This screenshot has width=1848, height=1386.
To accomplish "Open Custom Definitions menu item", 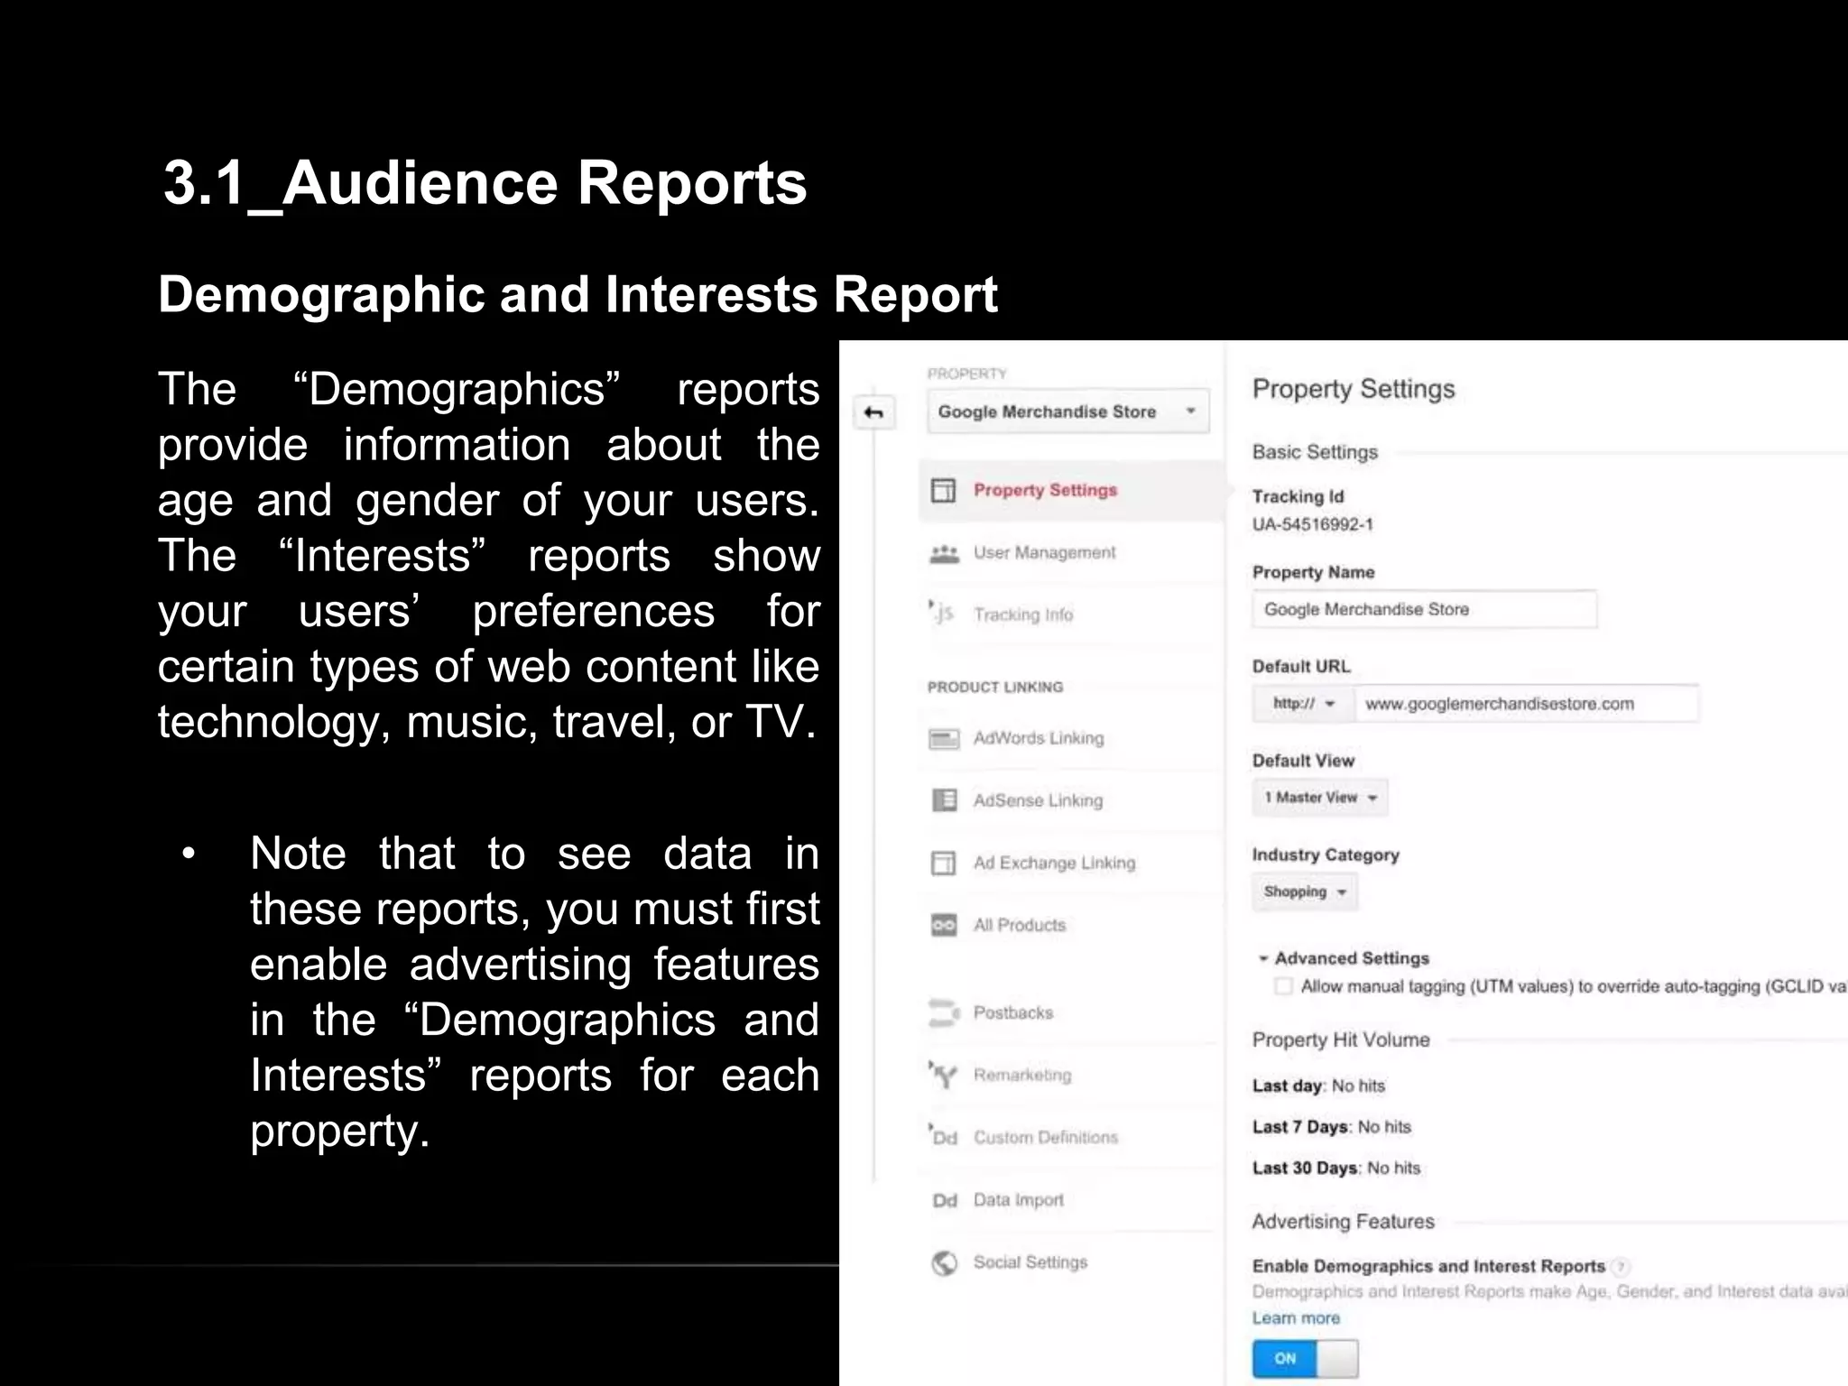I will click(1070, 1137).
